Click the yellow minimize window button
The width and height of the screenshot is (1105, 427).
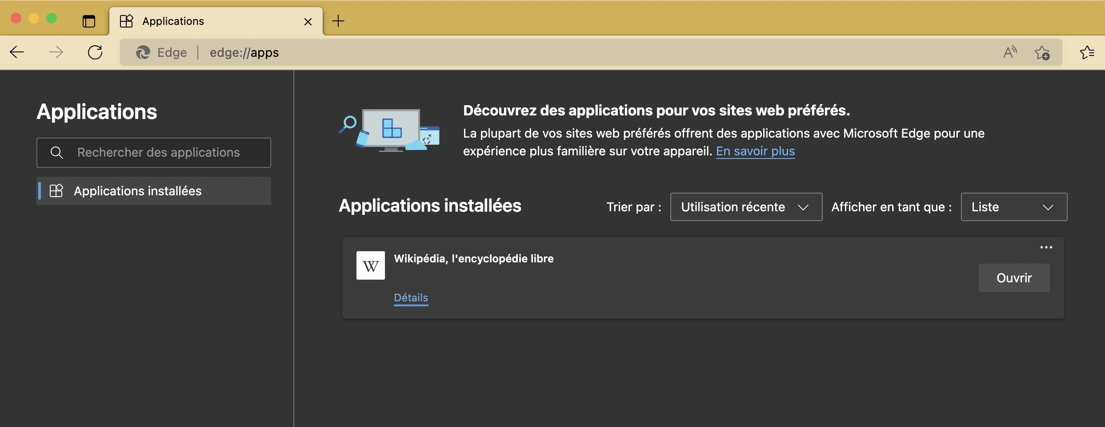click(x=34, y=18)
